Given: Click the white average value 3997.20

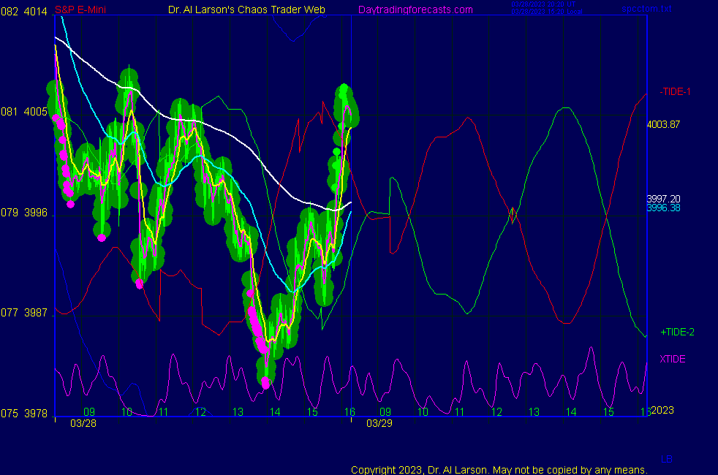Looking at the screenshot, I should point(663,199).
